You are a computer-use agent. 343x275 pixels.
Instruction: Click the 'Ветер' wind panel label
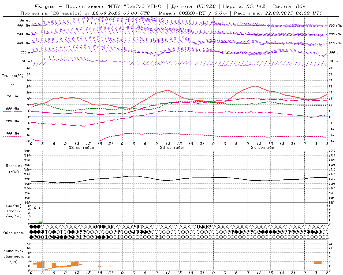click(25, 20)
